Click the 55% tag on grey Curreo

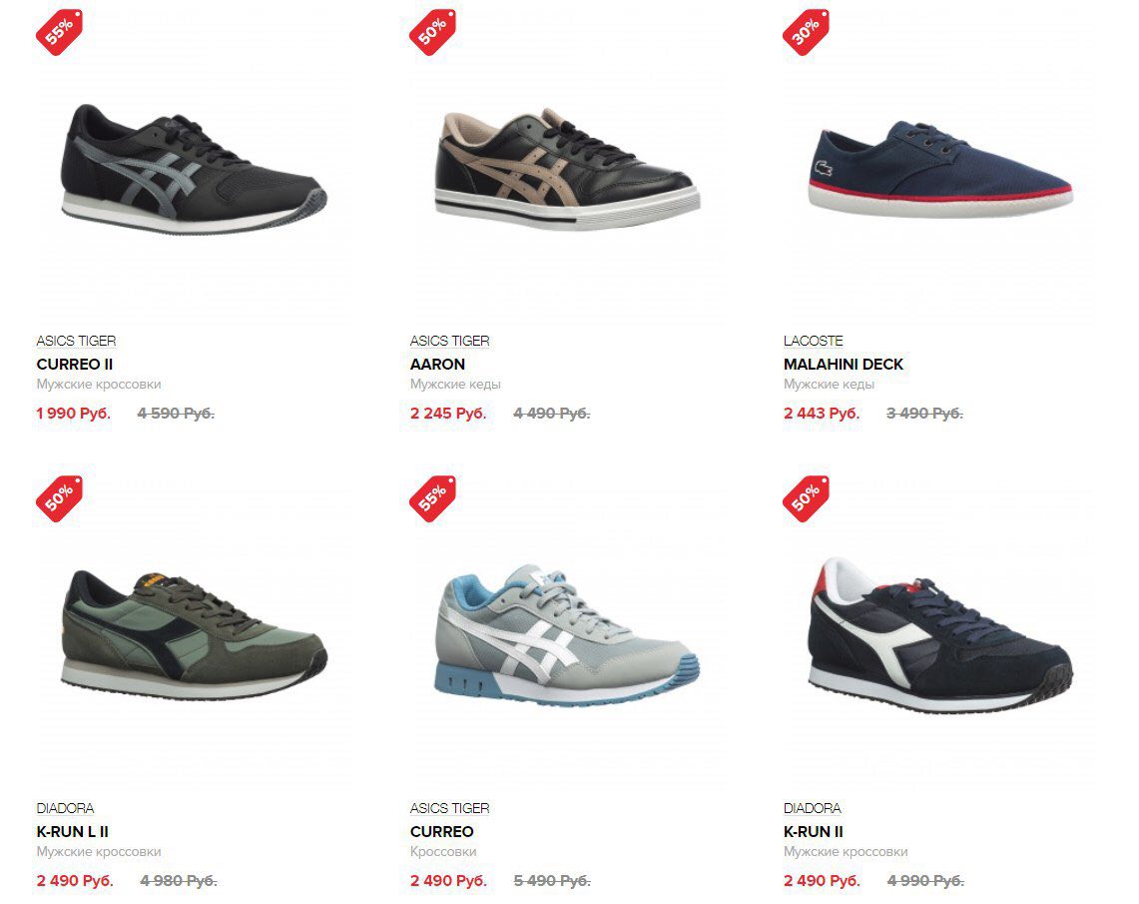pyautogui.click(x=432, y=498)
